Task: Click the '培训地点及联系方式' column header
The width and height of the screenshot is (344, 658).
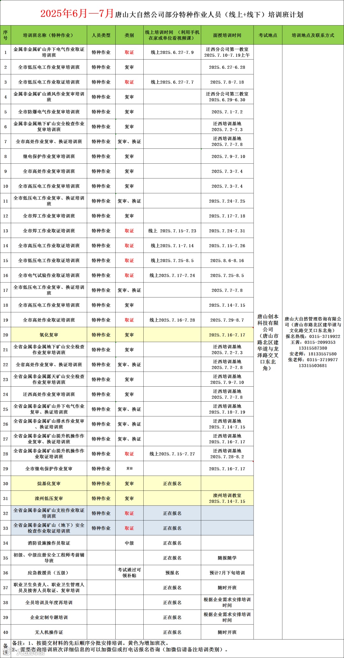Action: pos(313,35)
